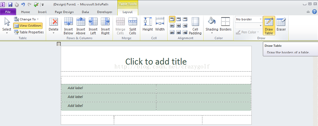Select Align Center alignment (middle)
This screenshot has width=318, height=126.
178,26
